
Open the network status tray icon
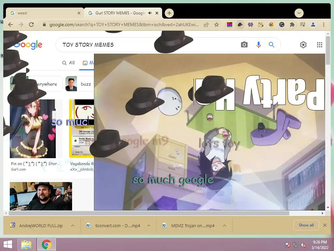(296, 245)
